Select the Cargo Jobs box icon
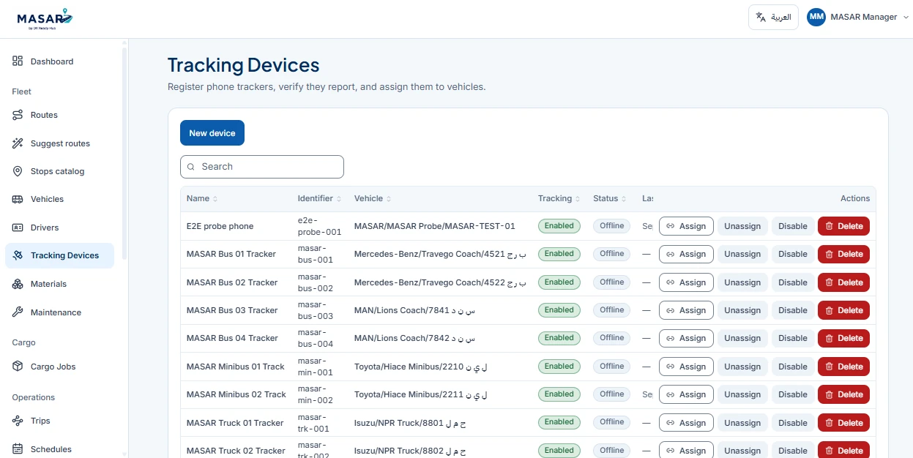The height and width of the screenshot is (458, 913). (18, 367)
